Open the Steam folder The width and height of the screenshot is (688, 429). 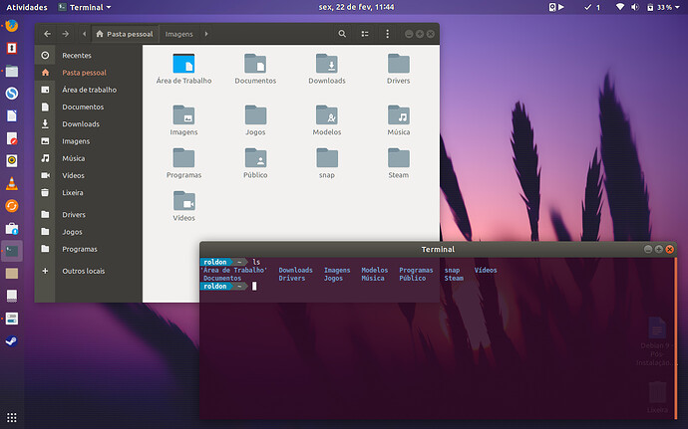(x=399, y=157)
